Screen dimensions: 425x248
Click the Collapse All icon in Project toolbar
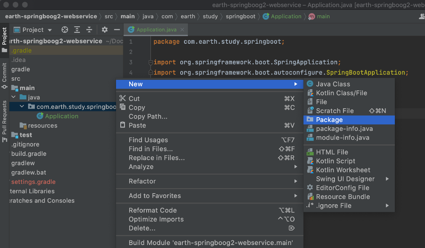pos(89,29)
